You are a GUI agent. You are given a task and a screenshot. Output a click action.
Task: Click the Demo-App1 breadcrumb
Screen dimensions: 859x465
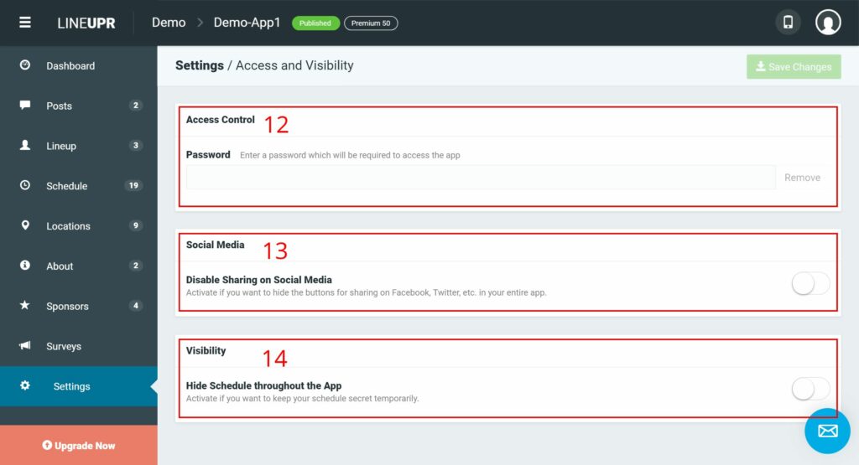click(247, 23)
